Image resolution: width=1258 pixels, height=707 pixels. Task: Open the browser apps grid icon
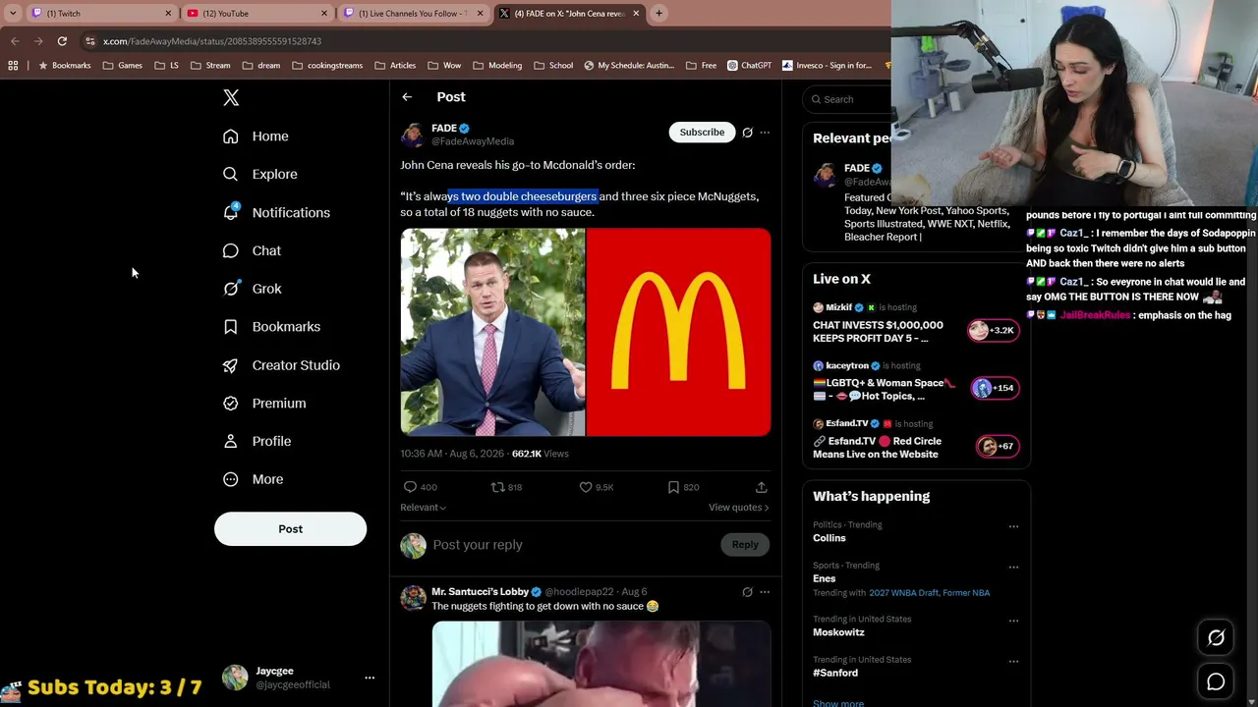[x=13, y=66]
